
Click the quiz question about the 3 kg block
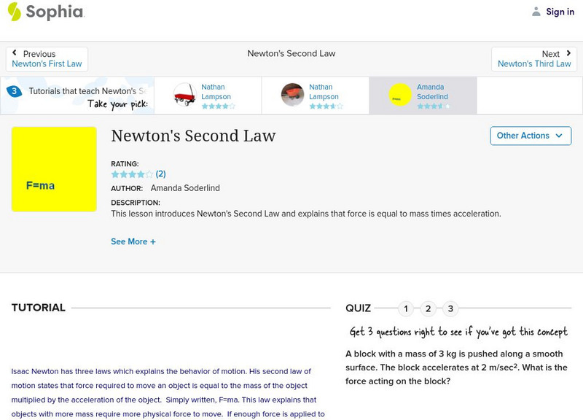click(x=456, y=367)
